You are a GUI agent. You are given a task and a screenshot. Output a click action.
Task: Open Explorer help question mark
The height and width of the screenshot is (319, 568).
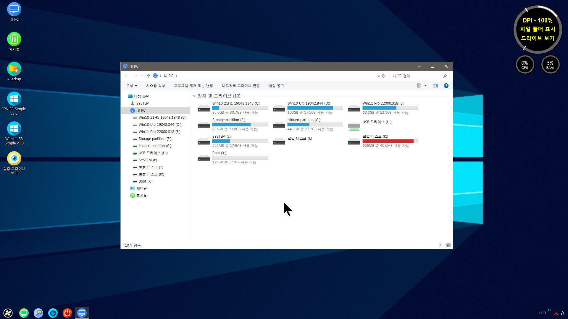pos(446,86)
